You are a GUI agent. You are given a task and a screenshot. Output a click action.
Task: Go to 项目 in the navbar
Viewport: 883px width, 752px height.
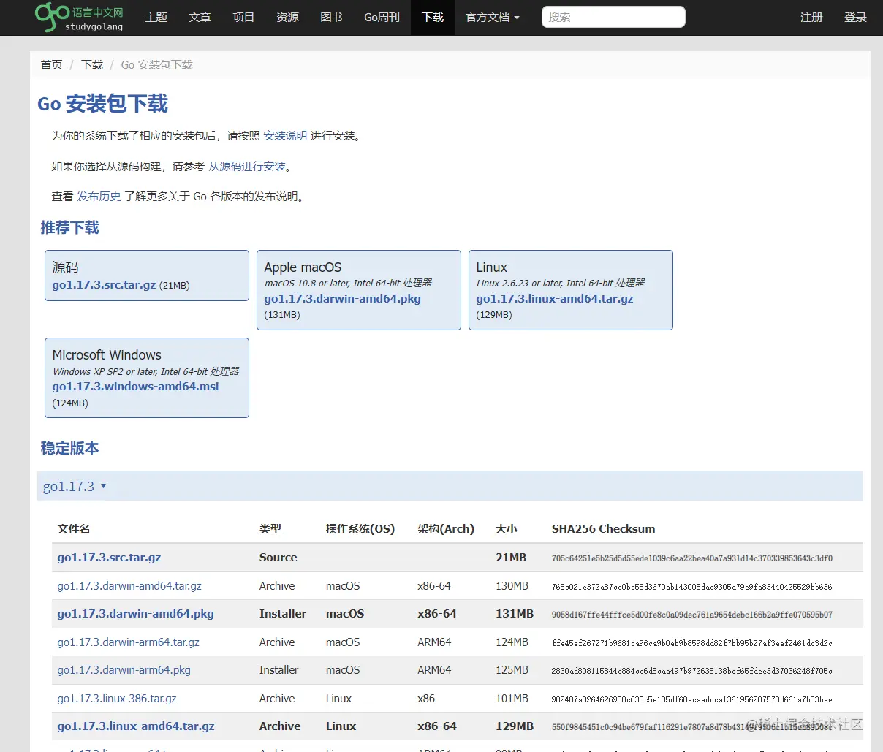243,18
